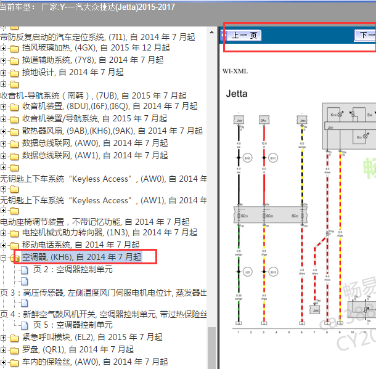This screenshot has height=369, width=376.
Task: Click page icon of 页 5 空调器控制单元
Action: (25, 325)
